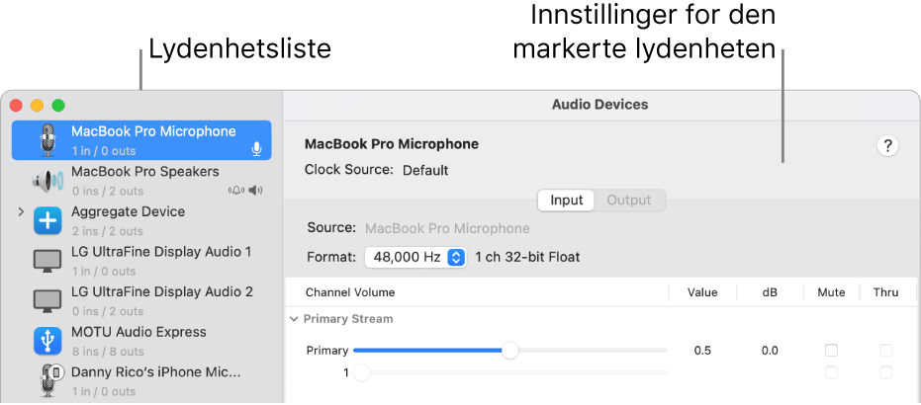Select LG UltraFine Display Audio 2 monitor icon
Viewport: 921px width, 405px height.
point(47,301)
